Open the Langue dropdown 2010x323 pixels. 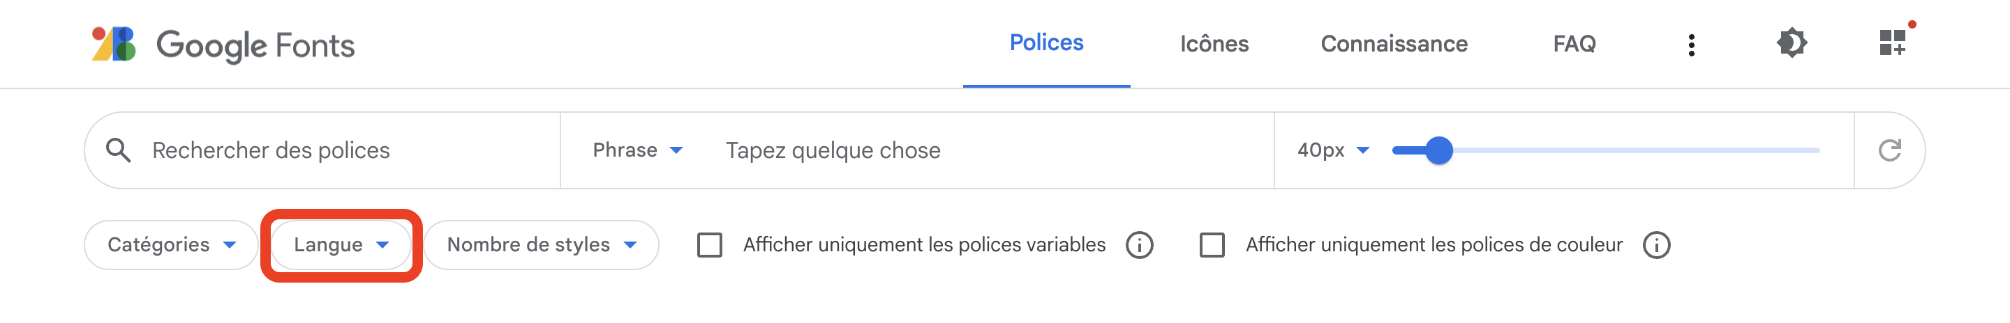pos(341,245)
